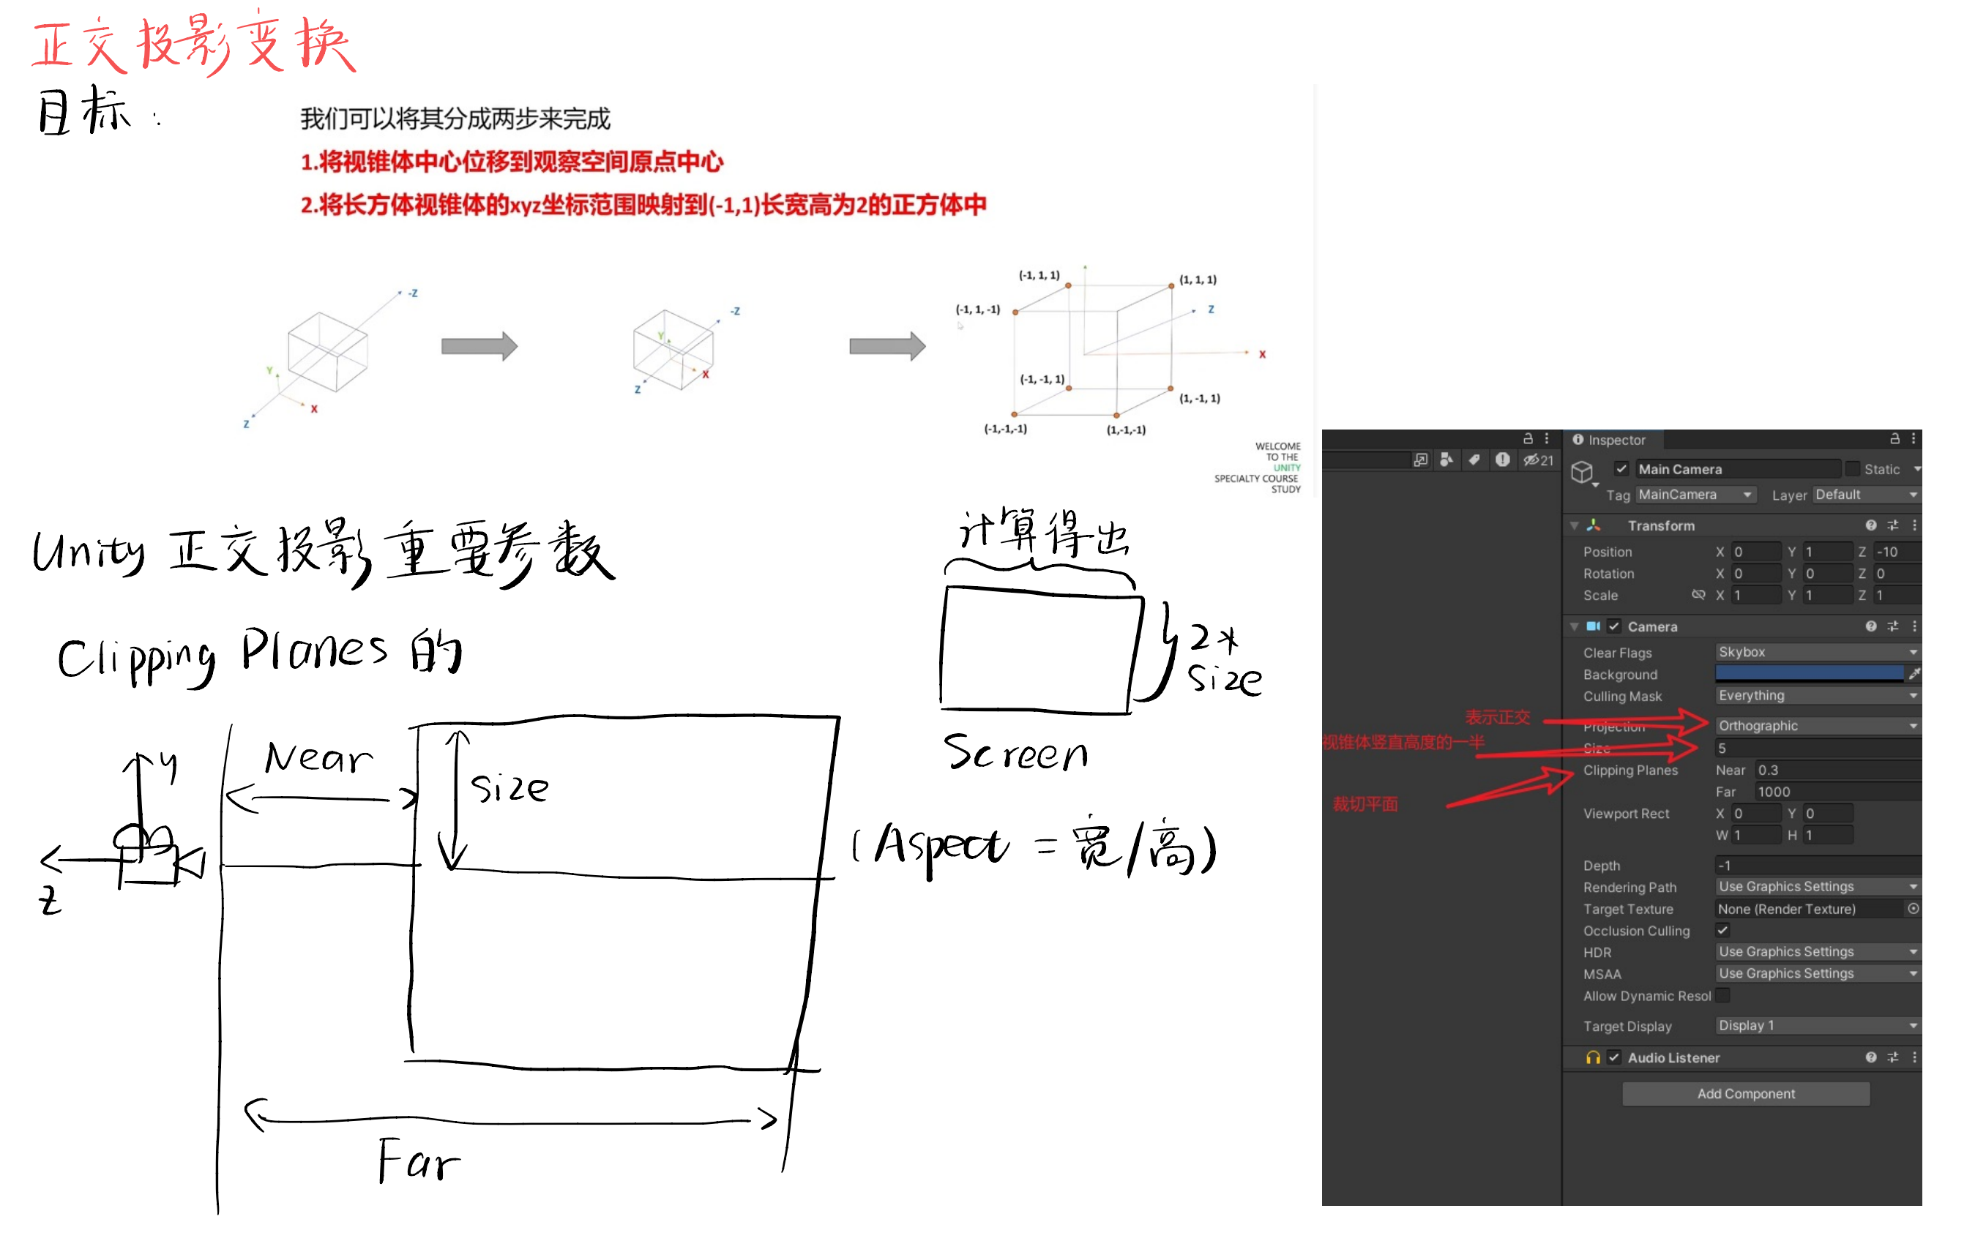Image resolution: width=1986 pixels, height=1241 pixels.
Task: Open Camera component help reference icon
Action: (1870, 626)
